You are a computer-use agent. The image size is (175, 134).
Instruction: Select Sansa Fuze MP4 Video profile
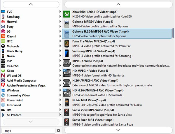click(117, 122)
